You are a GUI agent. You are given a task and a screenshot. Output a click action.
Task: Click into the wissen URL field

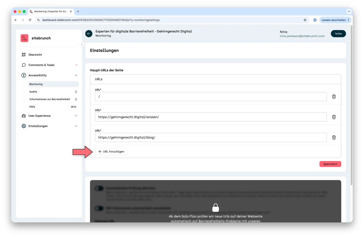[211, 117]
